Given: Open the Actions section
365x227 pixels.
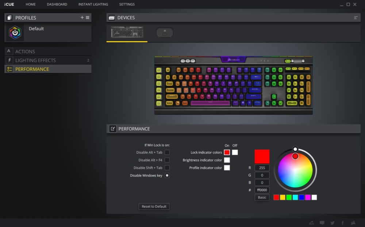Looking at the screenshot, I should pos(48,51).
